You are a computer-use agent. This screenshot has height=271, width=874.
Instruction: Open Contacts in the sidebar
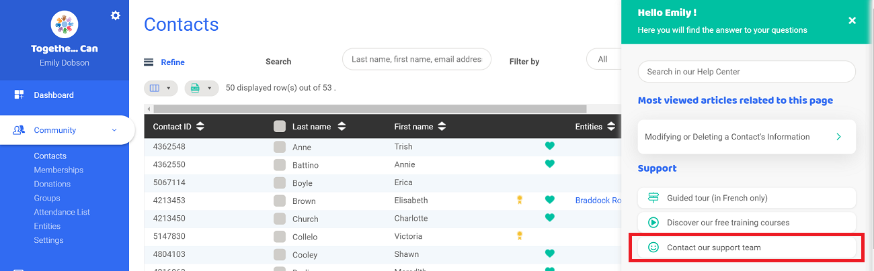pyautogui.click(x=50, y=156)
